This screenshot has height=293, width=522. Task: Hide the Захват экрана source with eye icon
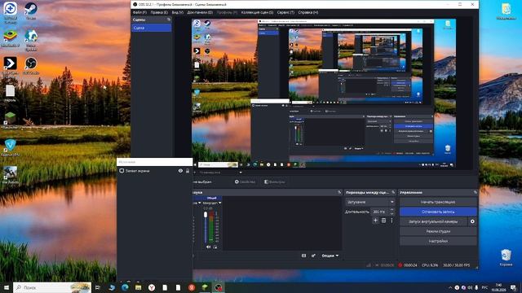tap(180, 171)
